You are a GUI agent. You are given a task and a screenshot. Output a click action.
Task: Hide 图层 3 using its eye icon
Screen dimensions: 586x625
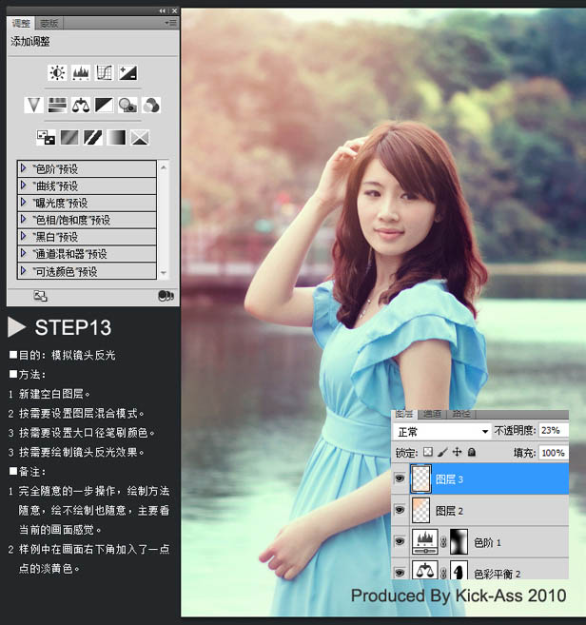[x=400, y=479]
